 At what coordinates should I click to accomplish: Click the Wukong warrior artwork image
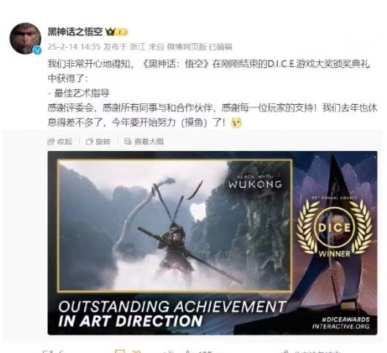click(175, 226)
